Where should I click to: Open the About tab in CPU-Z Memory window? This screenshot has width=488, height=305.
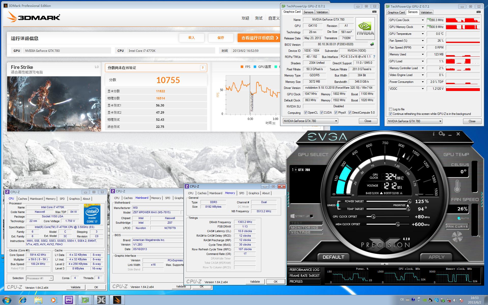(266, 193)
